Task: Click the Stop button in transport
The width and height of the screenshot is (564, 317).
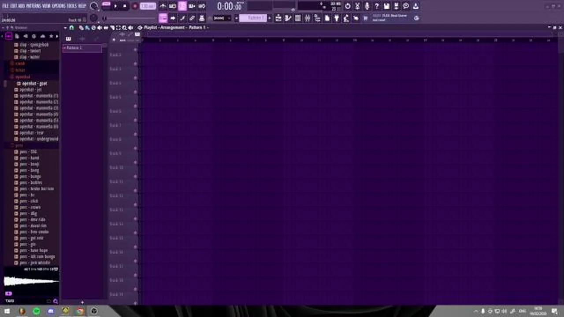Action: tap(125, 6)
